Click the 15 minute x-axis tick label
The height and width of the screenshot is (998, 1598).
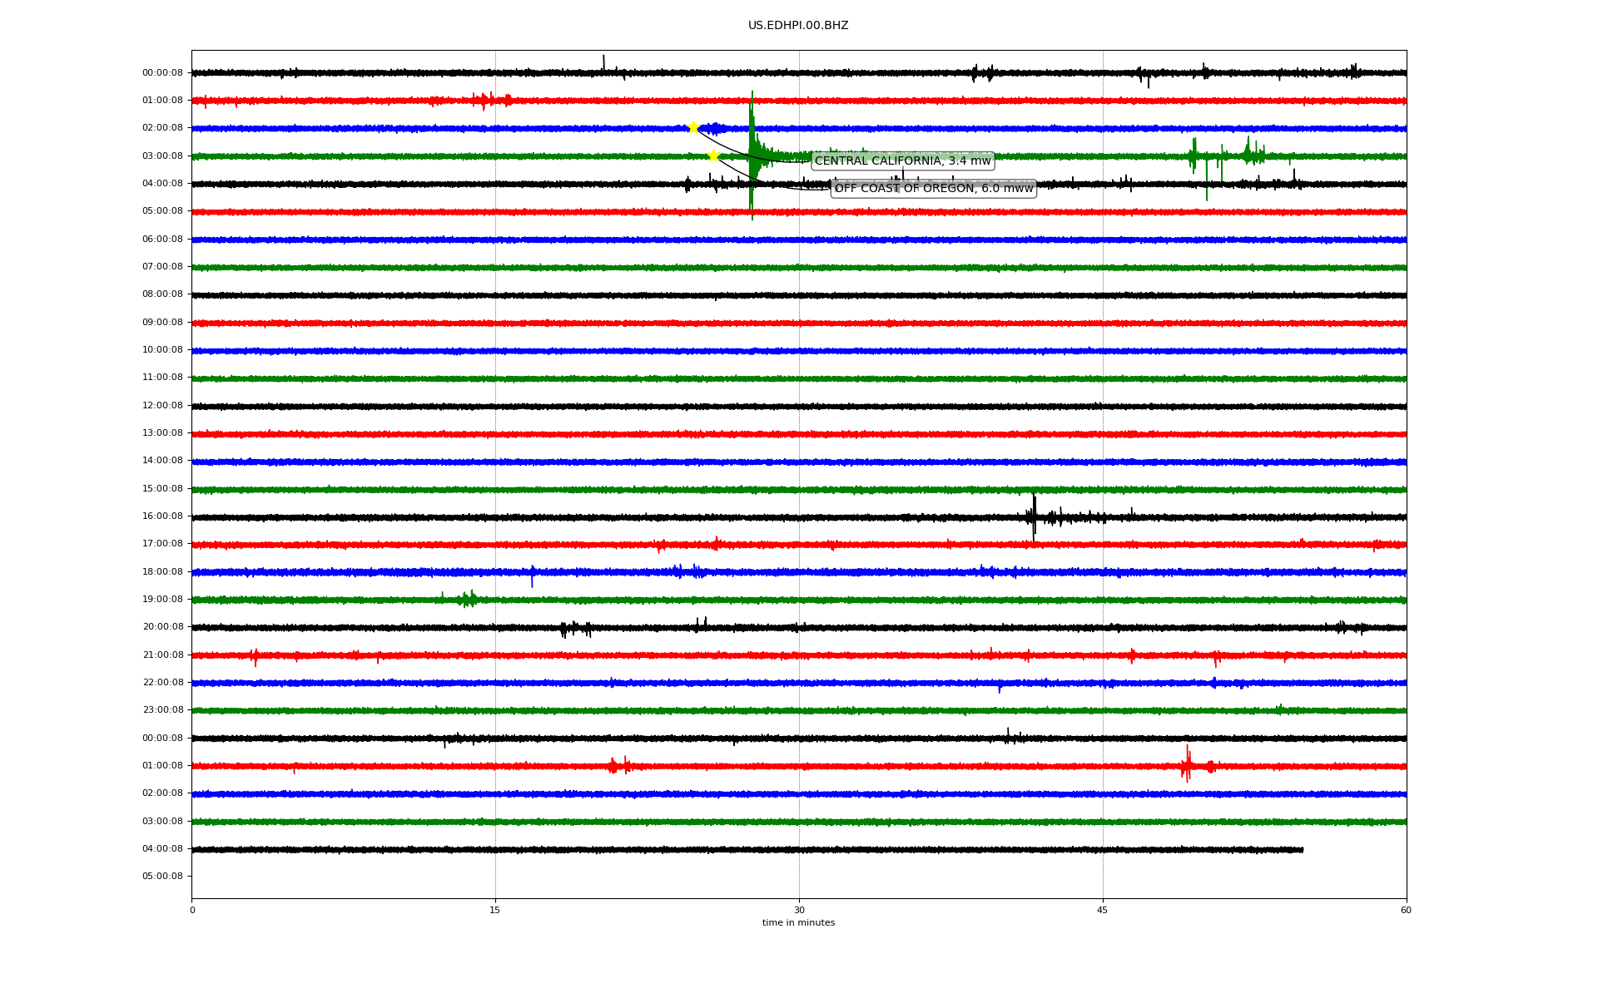tap(495, 910)
